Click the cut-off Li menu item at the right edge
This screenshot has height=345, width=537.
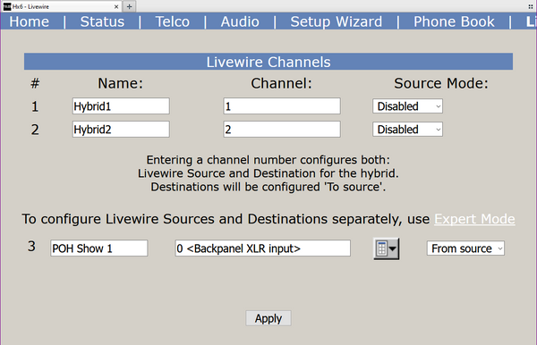pos(531,21)
